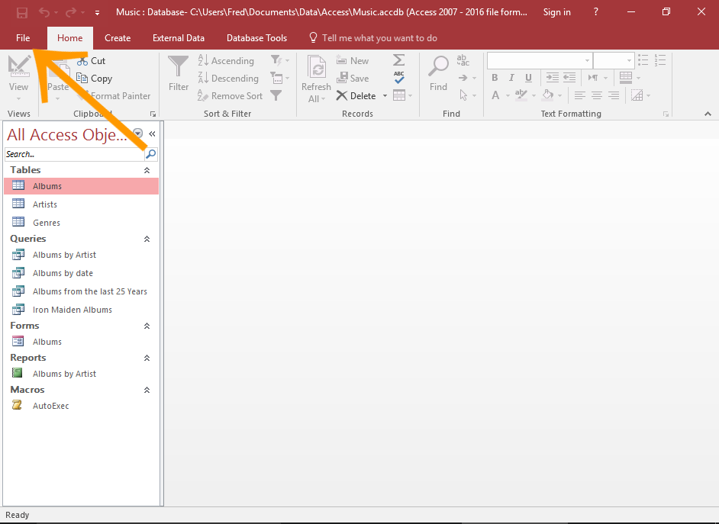Image resolution: width=719 pixels, height=524 pixels.
Task: Cut the selection with the scissors icon
Action: [92, 61]
